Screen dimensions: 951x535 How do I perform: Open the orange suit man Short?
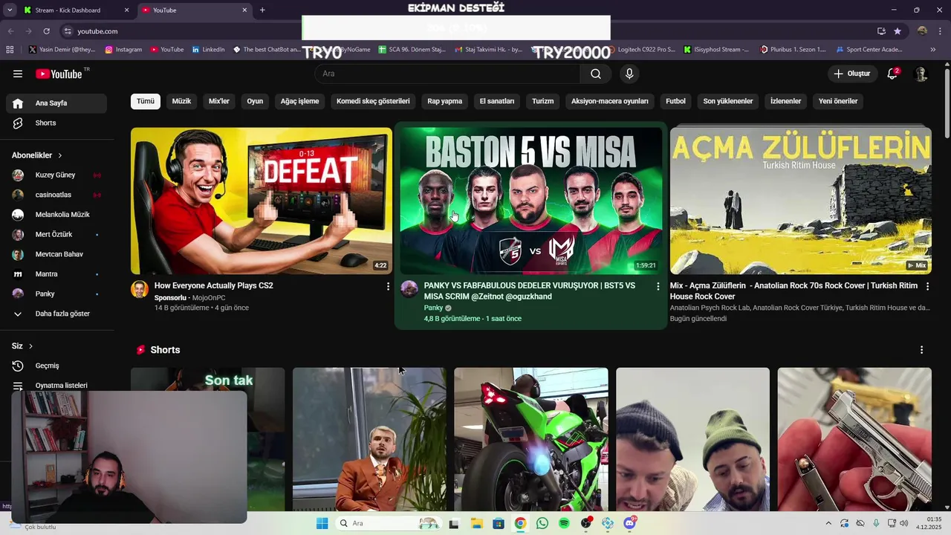369,439
